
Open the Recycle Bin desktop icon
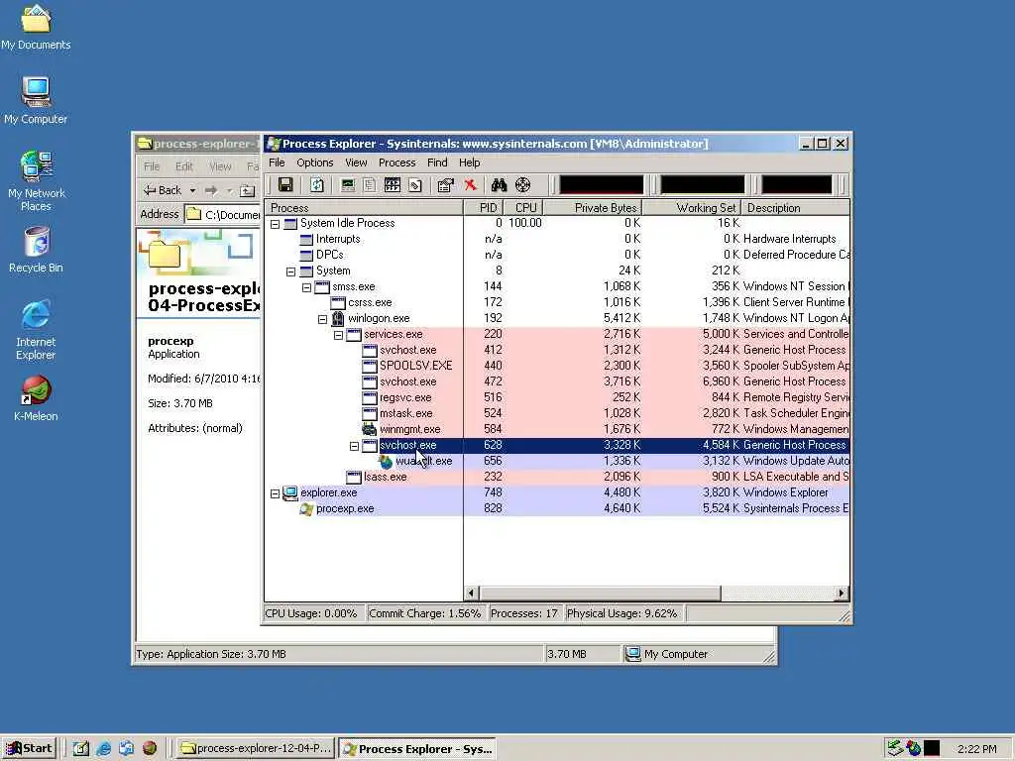[x=37, y=250]
